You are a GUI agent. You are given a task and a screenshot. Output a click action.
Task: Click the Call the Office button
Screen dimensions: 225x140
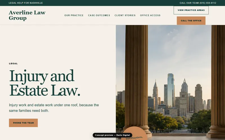point(191,20)
